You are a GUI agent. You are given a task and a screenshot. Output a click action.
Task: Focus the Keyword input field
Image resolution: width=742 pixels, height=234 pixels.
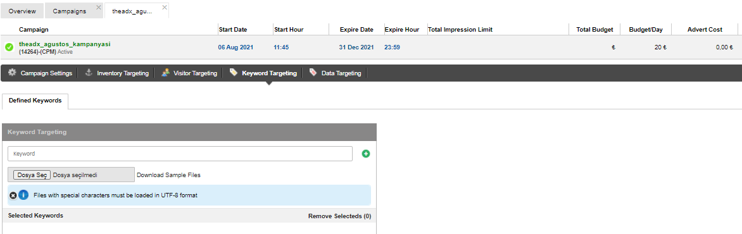pos(180,154)
